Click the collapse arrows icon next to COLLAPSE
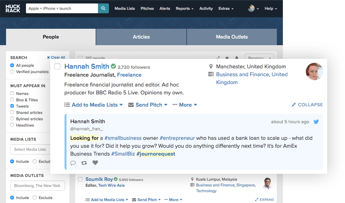Viewport: 345px width, 203px height. coord(294,105)
